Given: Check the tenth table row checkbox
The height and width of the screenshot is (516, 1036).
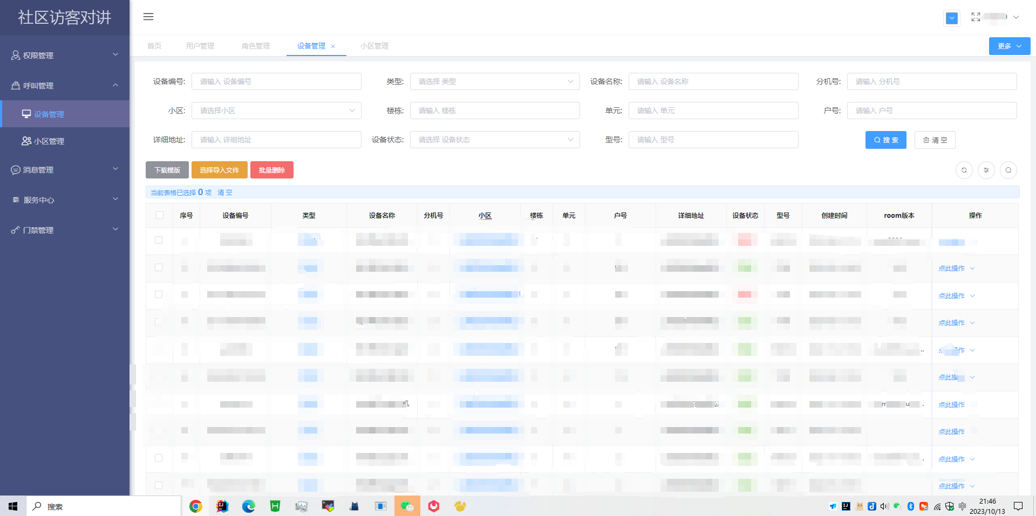Looking at the screenshot, I should [x=159, y=485].
